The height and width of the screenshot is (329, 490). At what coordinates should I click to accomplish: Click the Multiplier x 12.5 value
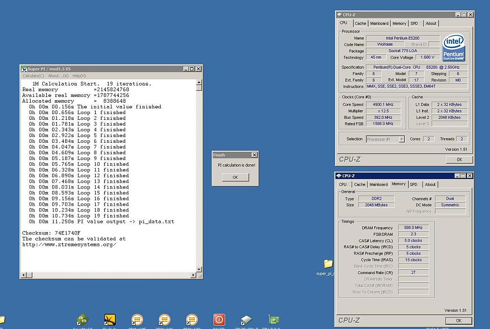point(383,111)
